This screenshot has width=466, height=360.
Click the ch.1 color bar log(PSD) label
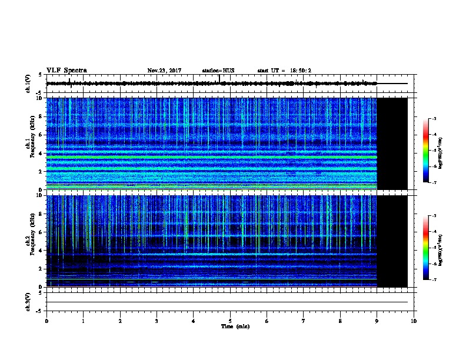click(x=440, y=154)
